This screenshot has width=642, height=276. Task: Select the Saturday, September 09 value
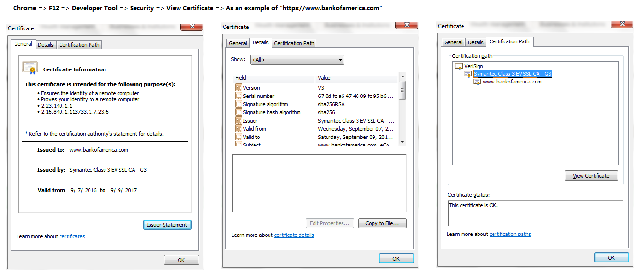pyautogui.click(x=356, y=137)
